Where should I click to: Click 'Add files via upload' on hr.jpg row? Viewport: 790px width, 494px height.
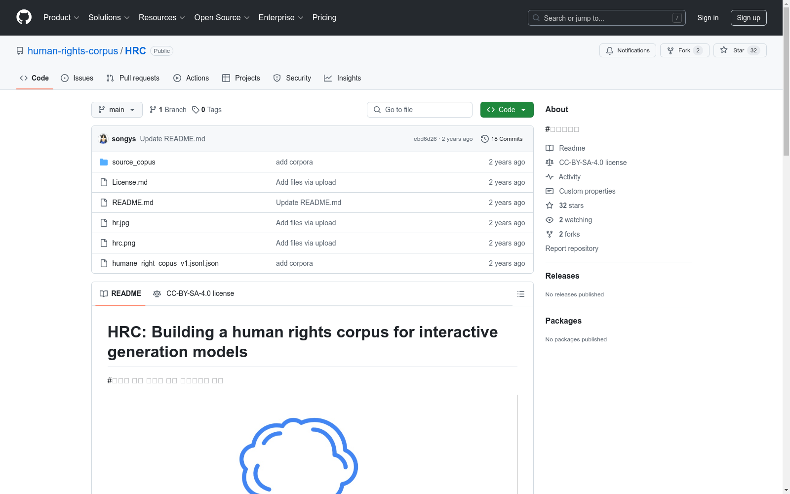pos(306,223)
